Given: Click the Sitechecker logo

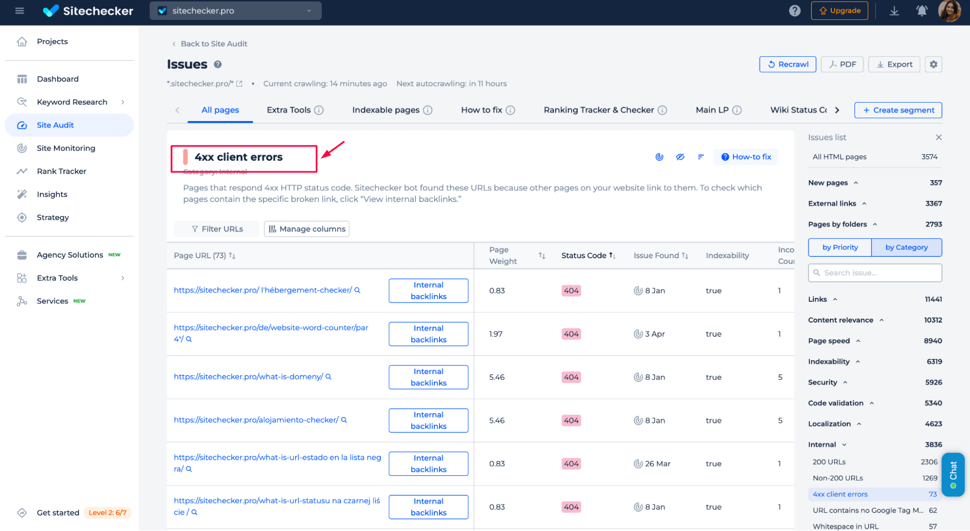Looking at the screenshot, I should point(88,11).
